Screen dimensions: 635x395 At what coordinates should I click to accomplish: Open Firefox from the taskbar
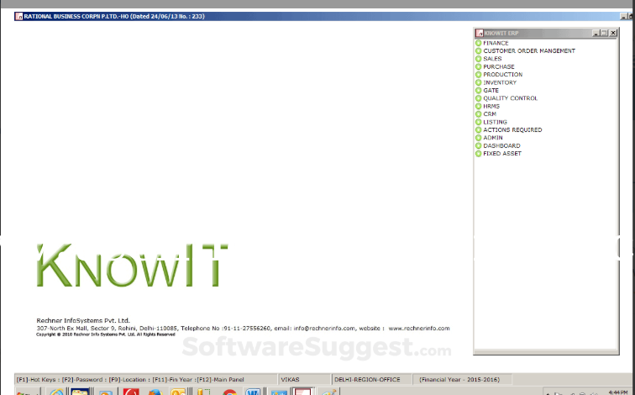coord(155,392)
